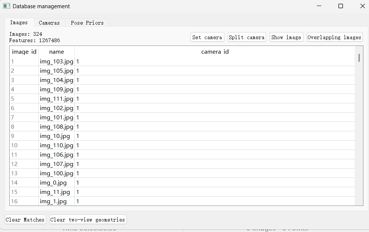Click camera id cell for img_111.jpg
The height and width of the screenshot is (232, 369).
[215, 99]
